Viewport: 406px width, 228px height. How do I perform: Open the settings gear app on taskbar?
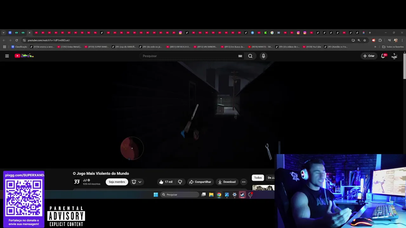(235, 194)
